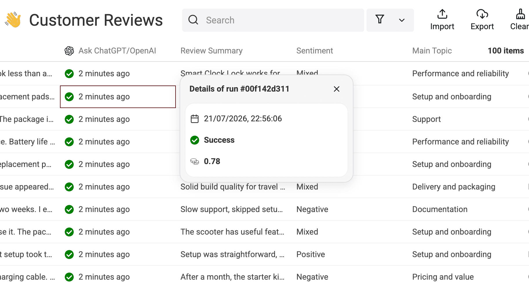Click status check icon in 'se it. The pac...' row
The height and width of the screenshot is (286, 529).
69,232
